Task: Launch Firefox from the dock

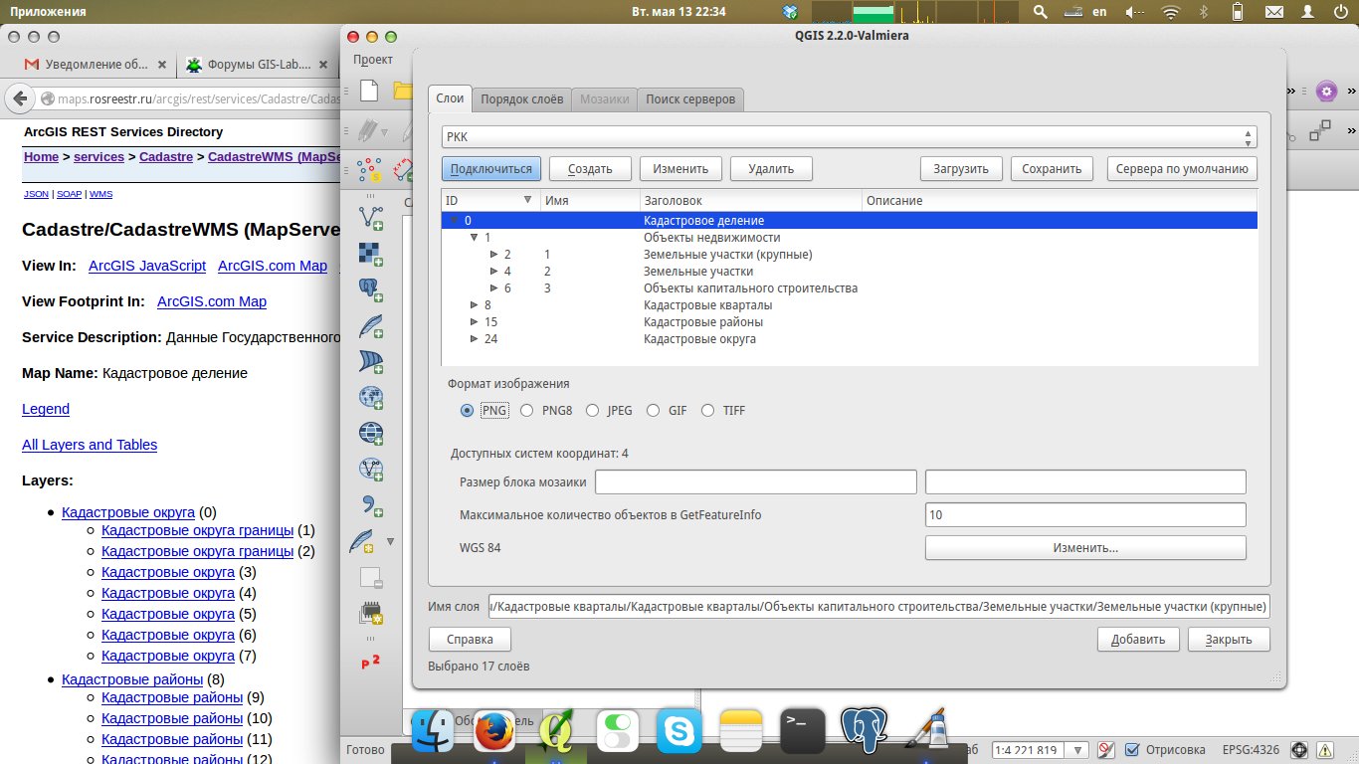Action: (494, 733)
